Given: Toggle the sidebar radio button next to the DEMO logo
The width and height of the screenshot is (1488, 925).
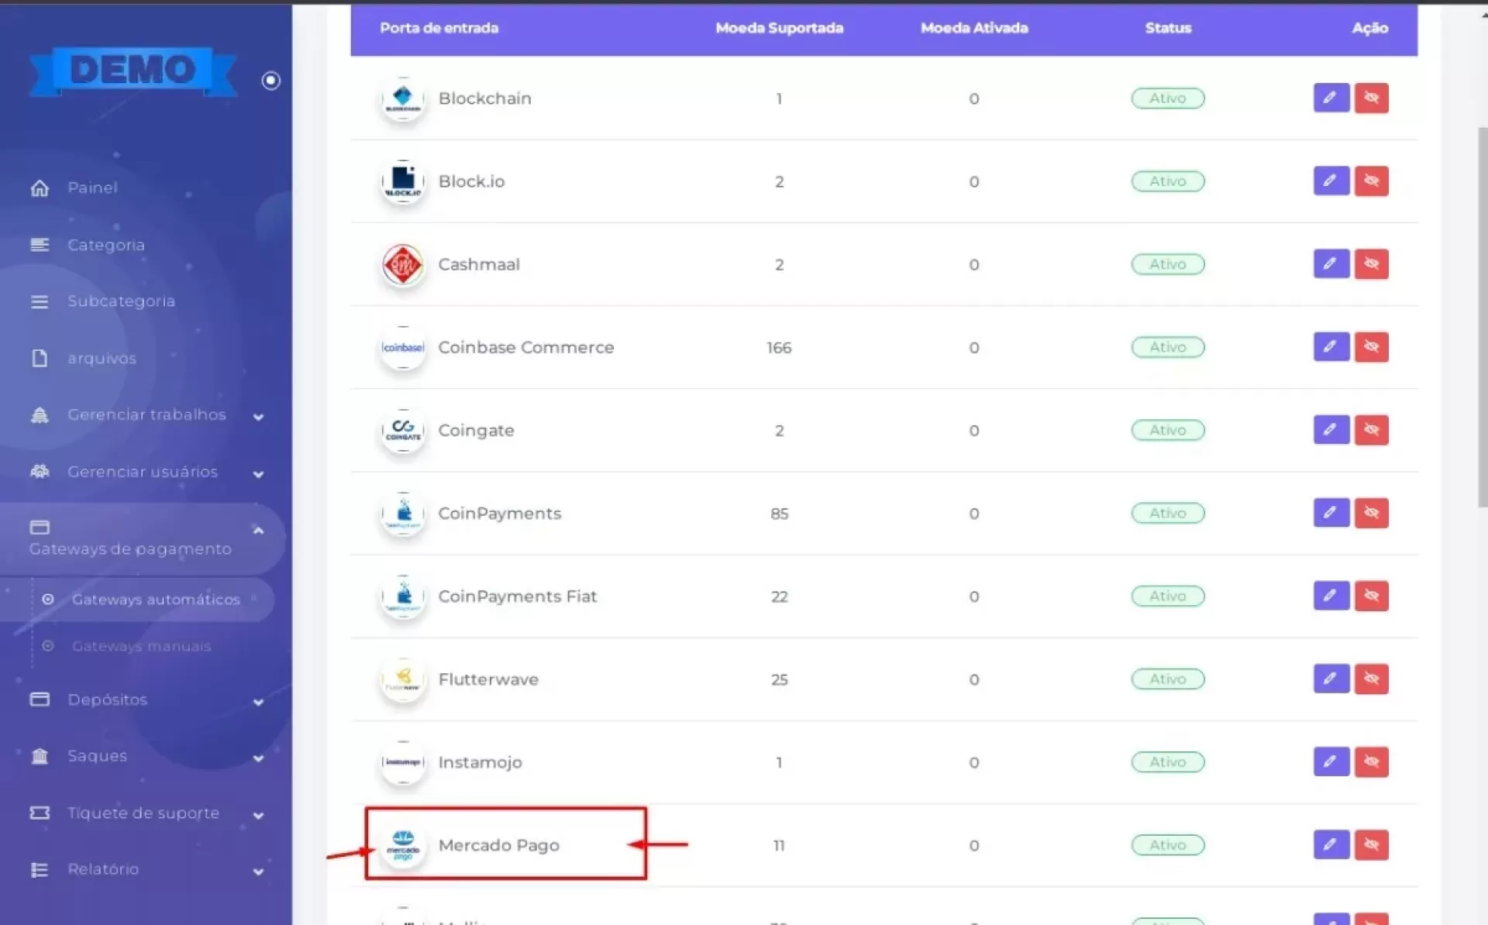Looking at the screenshot, I should coord(270,81).
